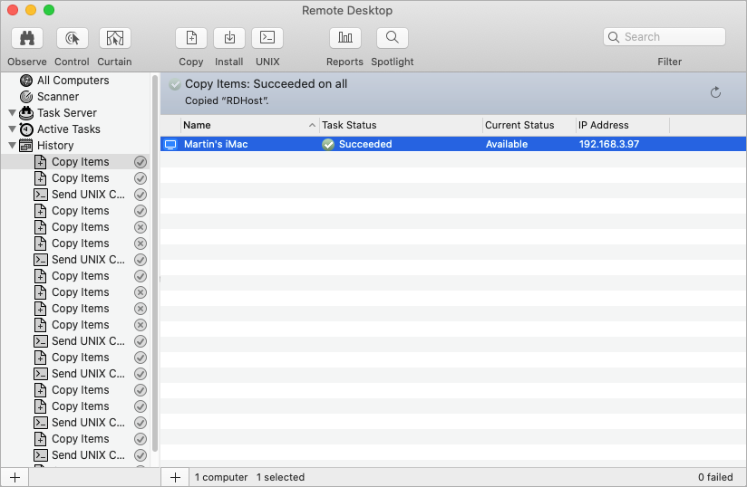Open the Reports toolbar button

pos(344,38)
